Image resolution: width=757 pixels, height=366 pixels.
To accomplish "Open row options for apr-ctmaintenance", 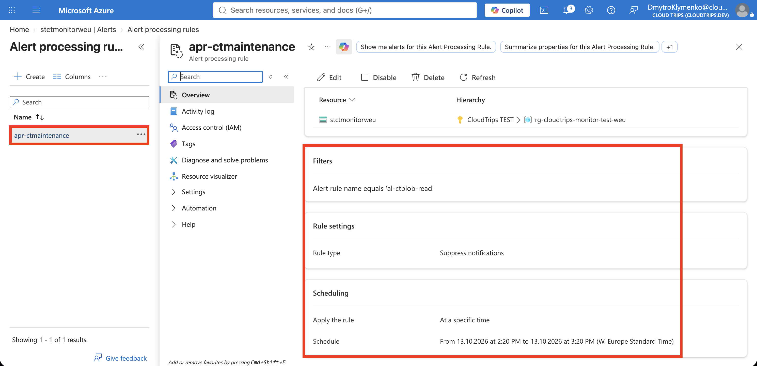I will click(141, 134).
